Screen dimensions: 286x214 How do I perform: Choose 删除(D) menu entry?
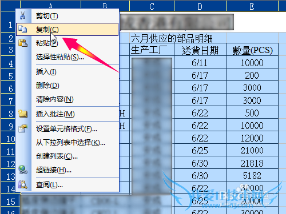(67, 86)
